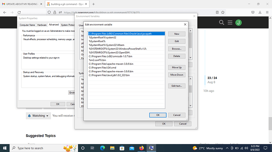Cancel the Edit environment variable dialog

(177, 115)
